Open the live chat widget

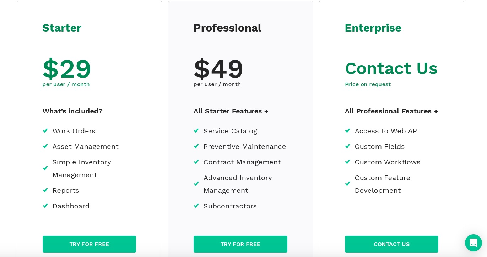(x=474, y=243)
